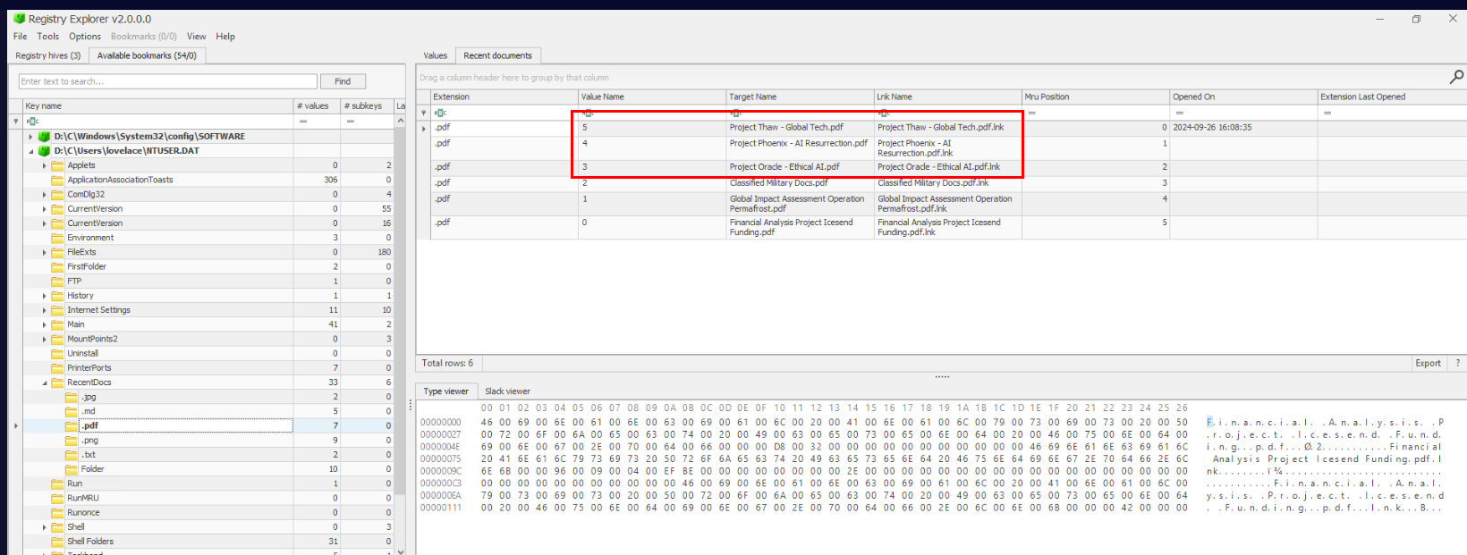Collapse the RecentDocs tree node

[x=45, y=383]
